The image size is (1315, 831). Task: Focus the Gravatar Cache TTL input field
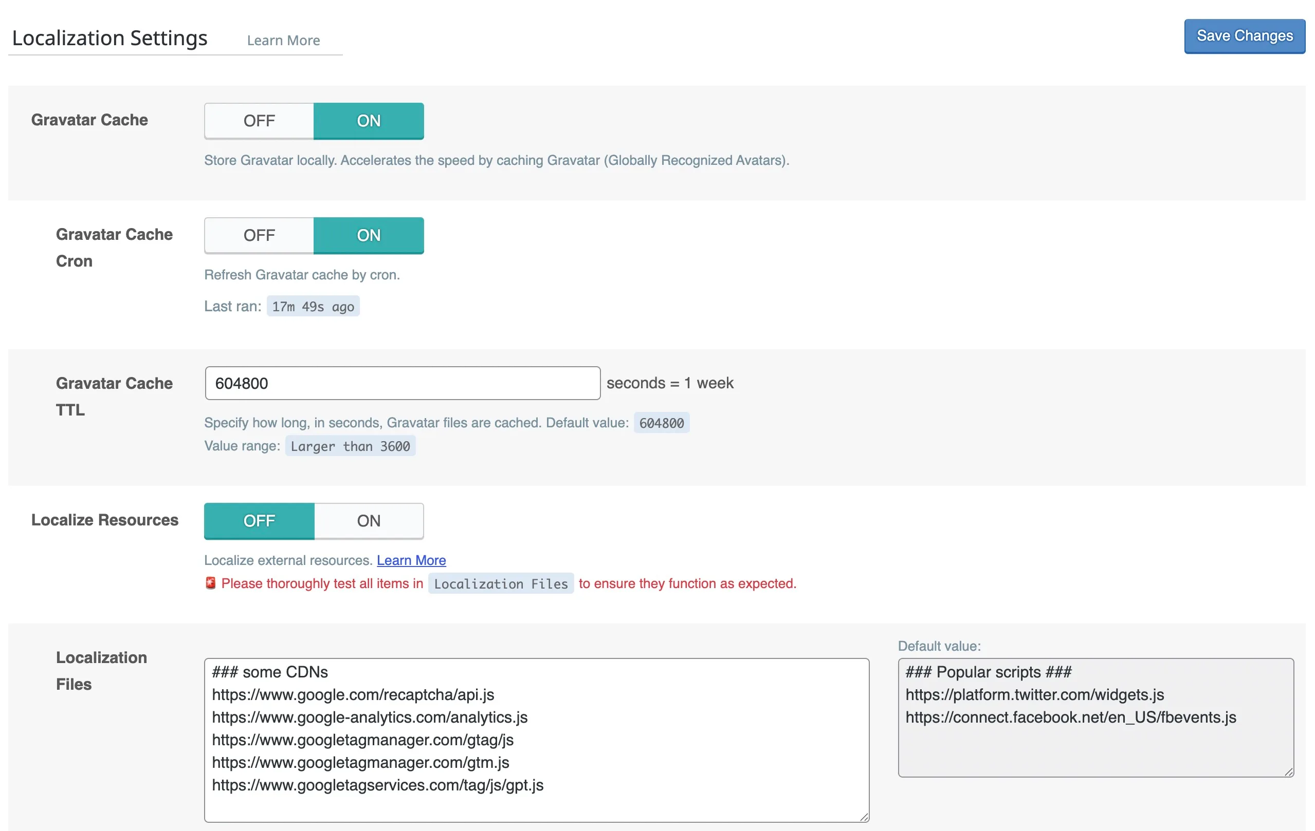(x=403, y=383)
